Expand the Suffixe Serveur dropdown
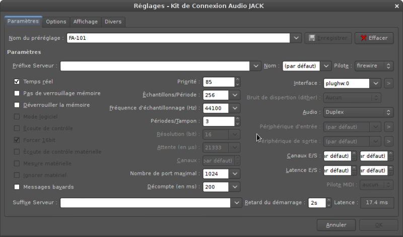Viewport: 403px width, 237px height. point(236,203)
